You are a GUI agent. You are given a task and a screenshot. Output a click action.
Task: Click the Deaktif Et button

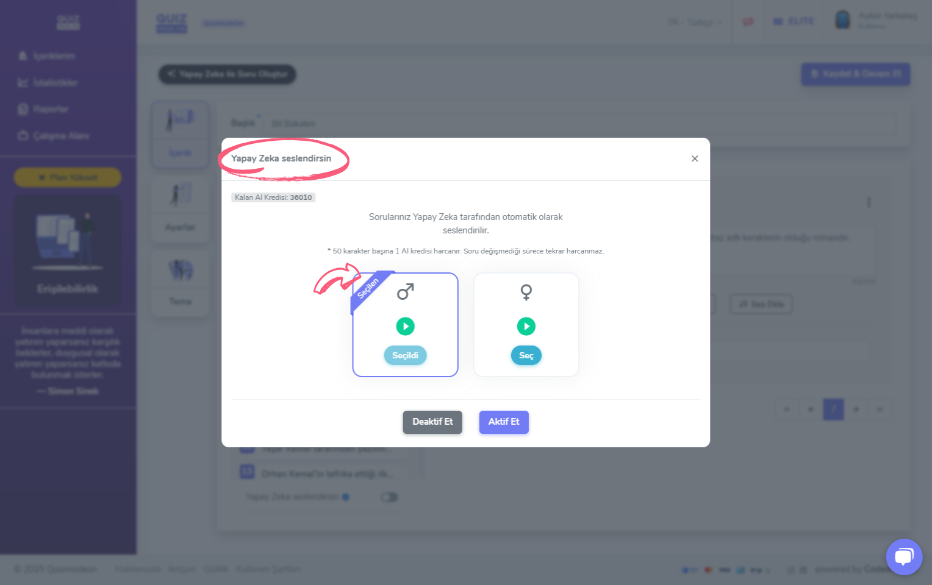click(432, 422)
